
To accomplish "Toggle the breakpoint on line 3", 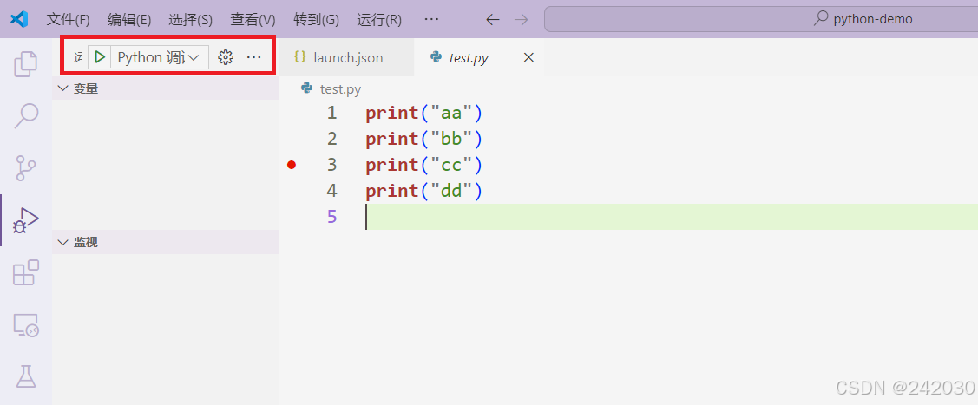I will point(292,165).
